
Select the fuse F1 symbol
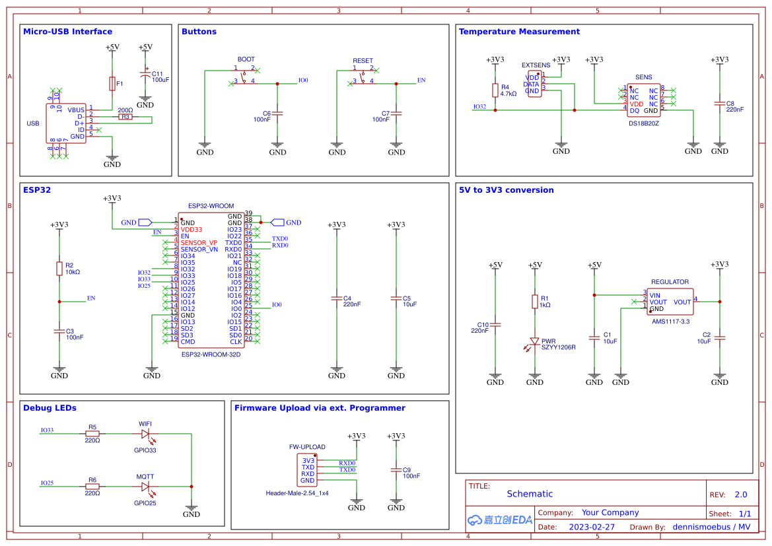[112, 85]
